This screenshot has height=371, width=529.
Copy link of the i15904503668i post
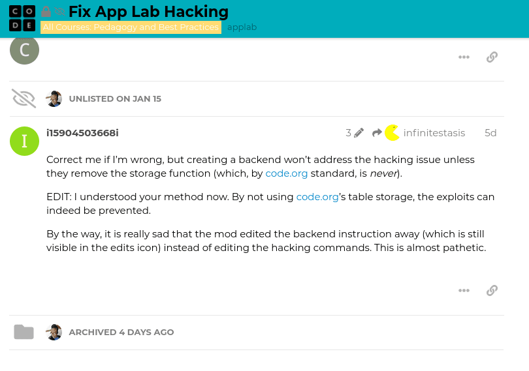492,290
